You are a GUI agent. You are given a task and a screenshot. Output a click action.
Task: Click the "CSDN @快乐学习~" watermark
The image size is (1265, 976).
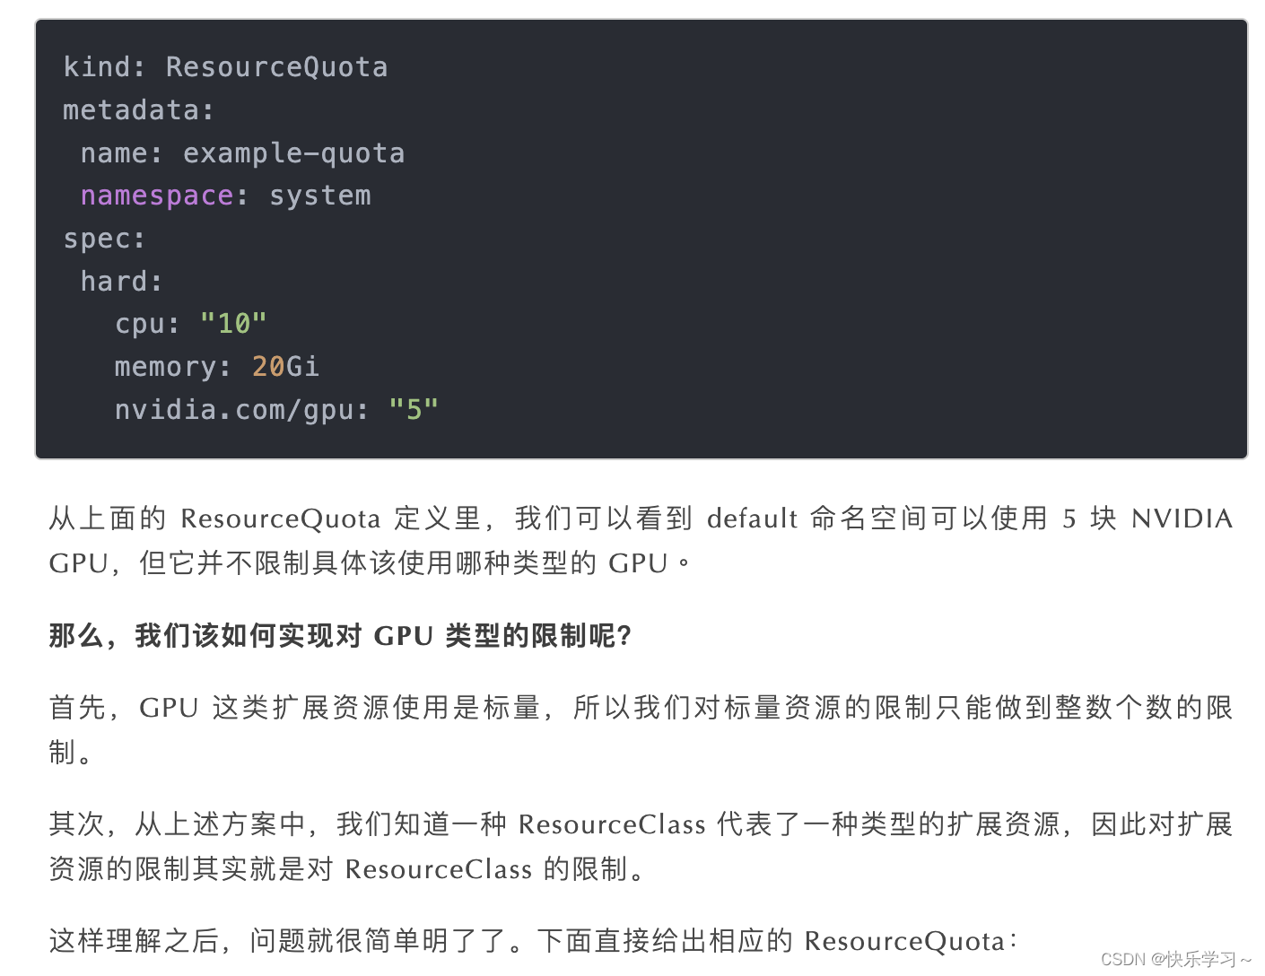[x=1175, y=959]
